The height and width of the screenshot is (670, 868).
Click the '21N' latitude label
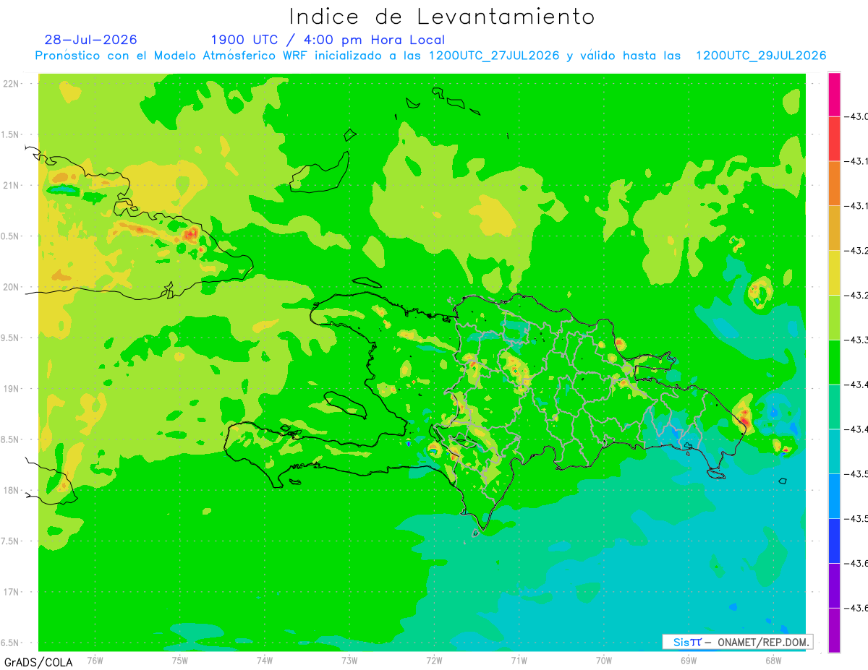tap(12, 185)
